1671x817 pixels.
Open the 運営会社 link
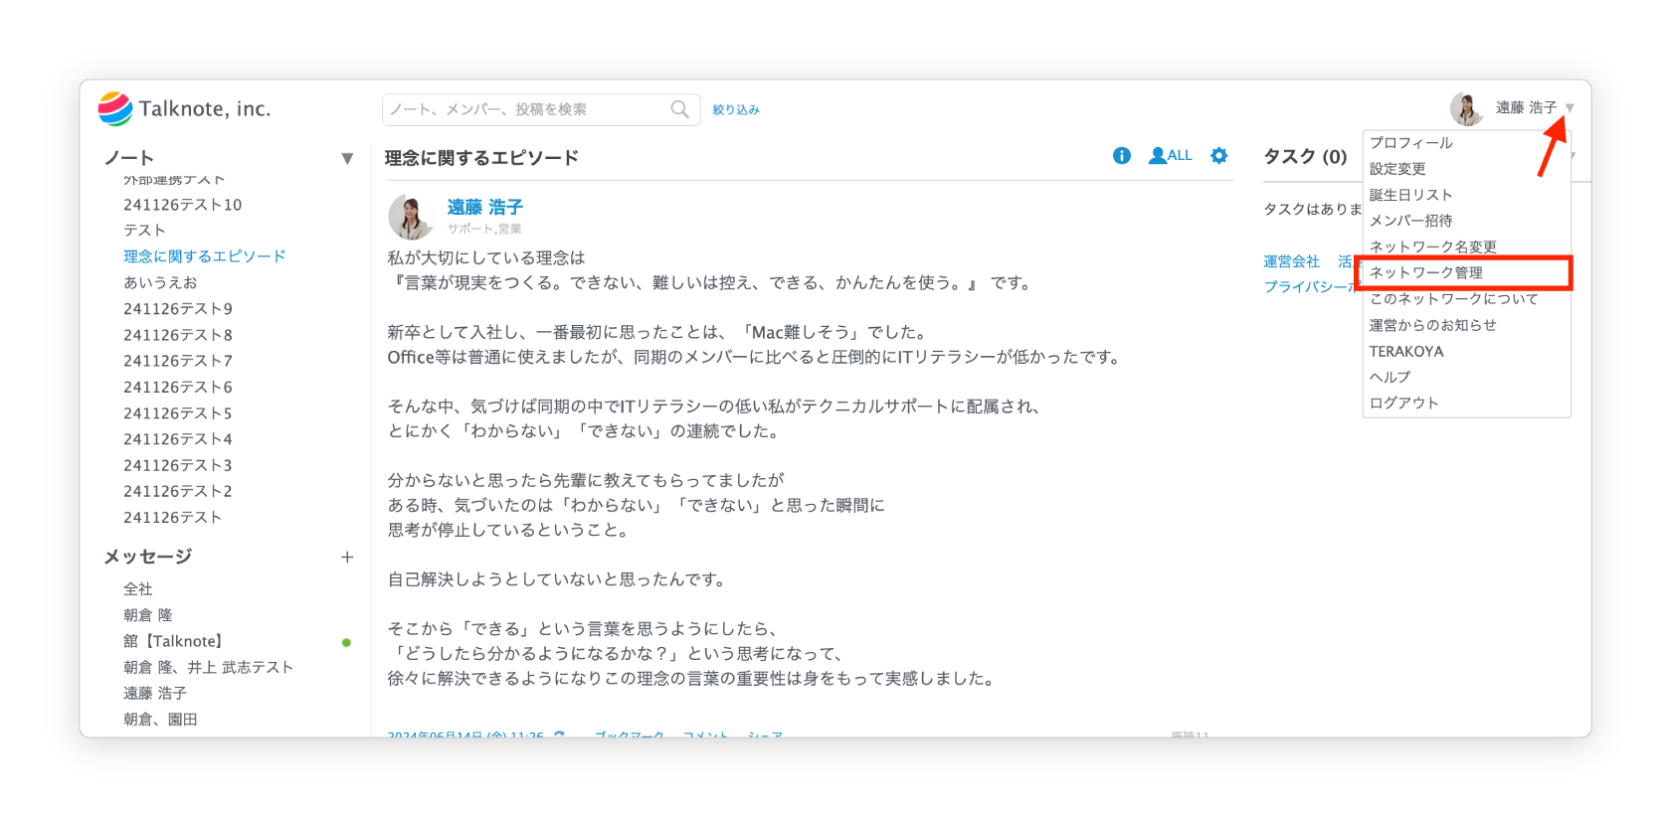pyautogui.click(x=1291, y=261)
